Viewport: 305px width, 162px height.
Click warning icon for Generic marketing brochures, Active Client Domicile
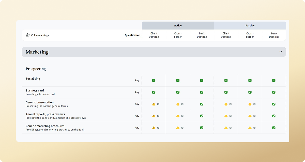pyautogui.click(x=154, y=128)
